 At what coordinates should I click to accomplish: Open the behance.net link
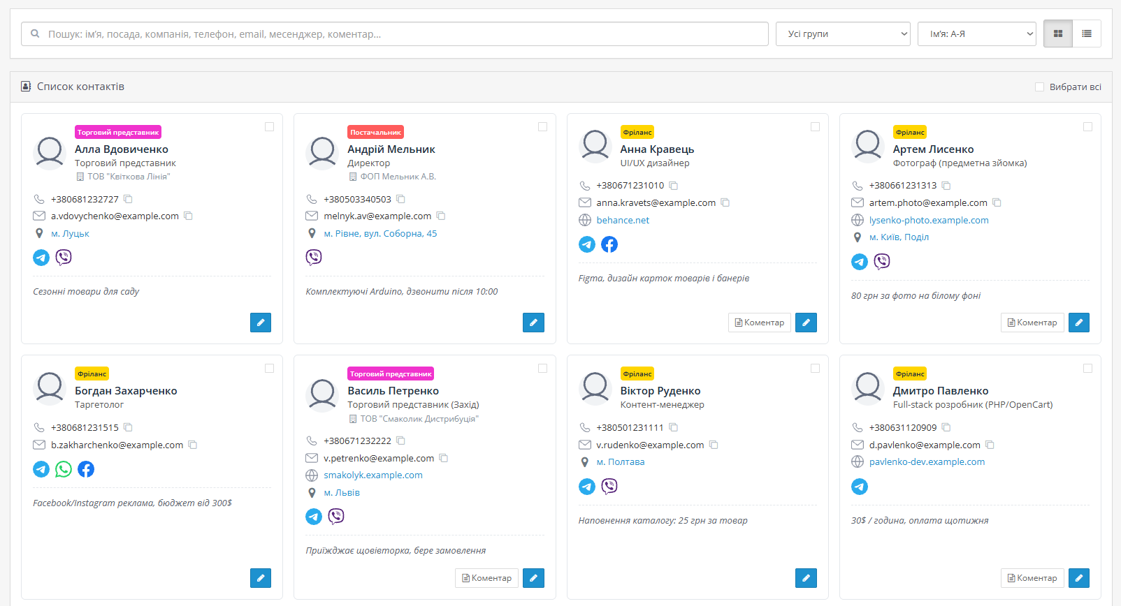623,220
